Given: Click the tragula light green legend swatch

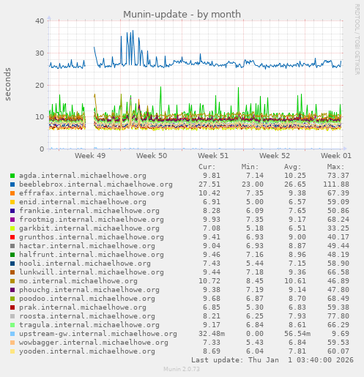Looking at the screenshot, I should [12, 325].
